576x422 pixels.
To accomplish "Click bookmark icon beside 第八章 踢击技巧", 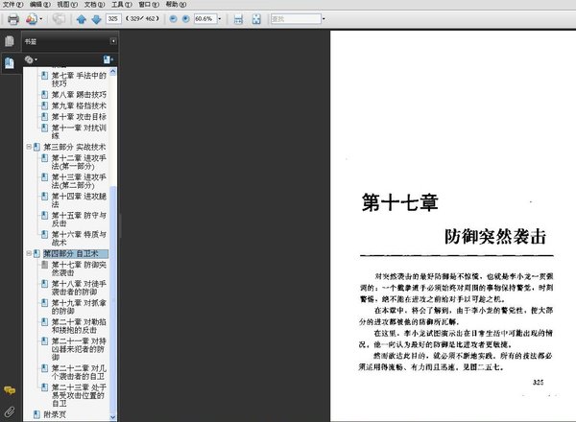I will coord(44,95).
